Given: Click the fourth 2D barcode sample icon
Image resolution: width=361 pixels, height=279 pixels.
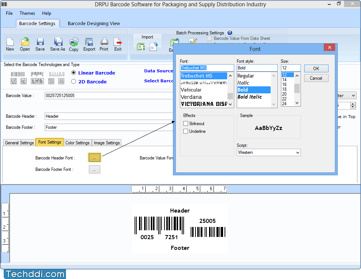Looking at the screenshot, I should pos(51,81).
